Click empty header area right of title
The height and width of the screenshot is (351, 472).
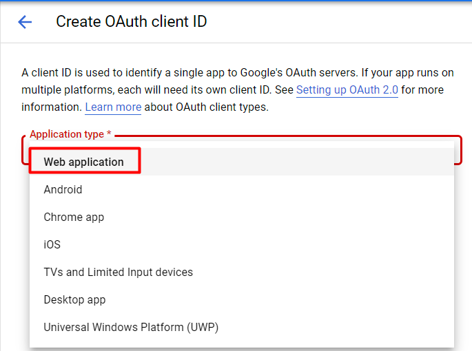345,22
